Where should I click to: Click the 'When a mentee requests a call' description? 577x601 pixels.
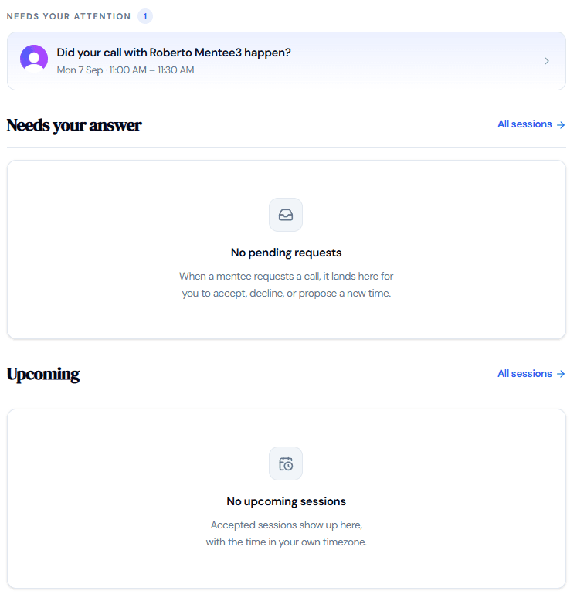(288, 277)
